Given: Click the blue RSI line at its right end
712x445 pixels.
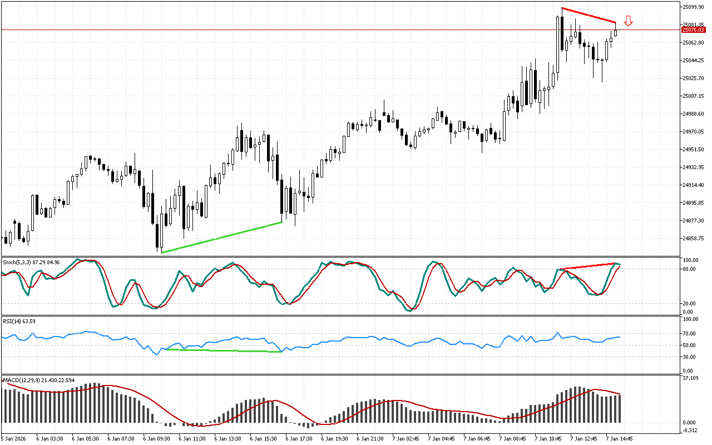Looking at the screenshot, I should pyautogui.click(x=619, y=337).
